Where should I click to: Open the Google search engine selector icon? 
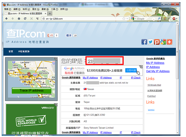pyautogui.click(x=133, y=19)
